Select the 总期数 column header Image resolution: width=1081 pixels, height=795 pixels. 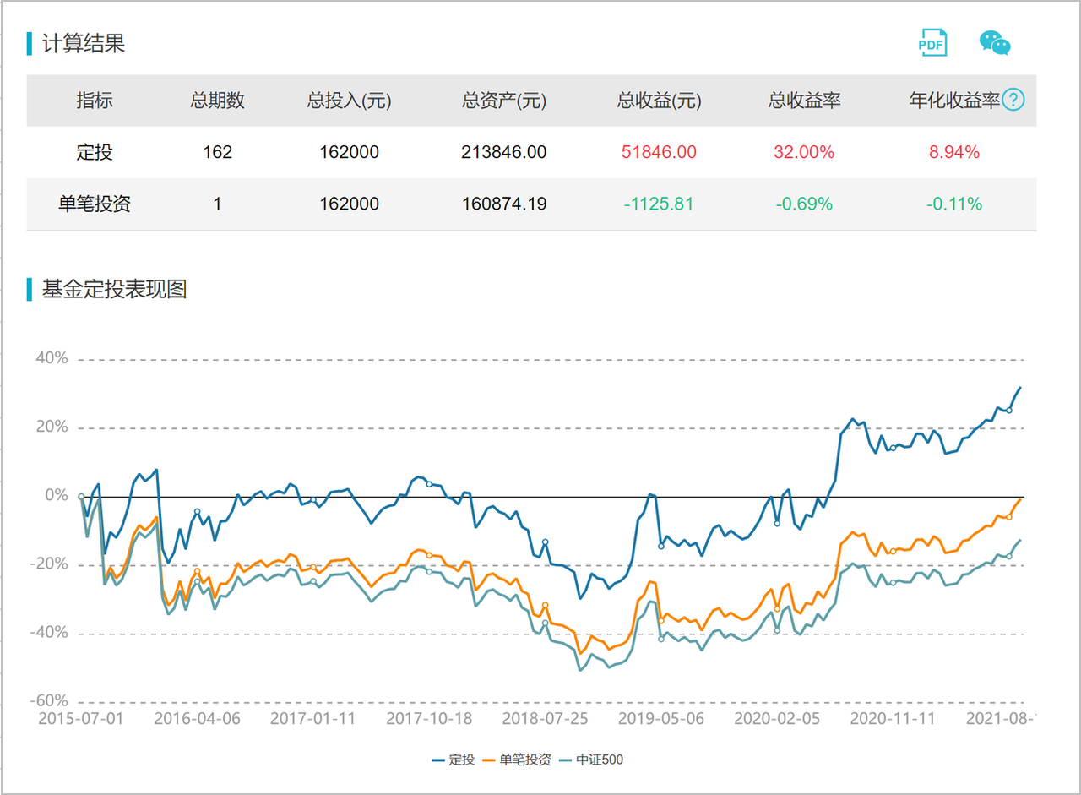(217, 101)
